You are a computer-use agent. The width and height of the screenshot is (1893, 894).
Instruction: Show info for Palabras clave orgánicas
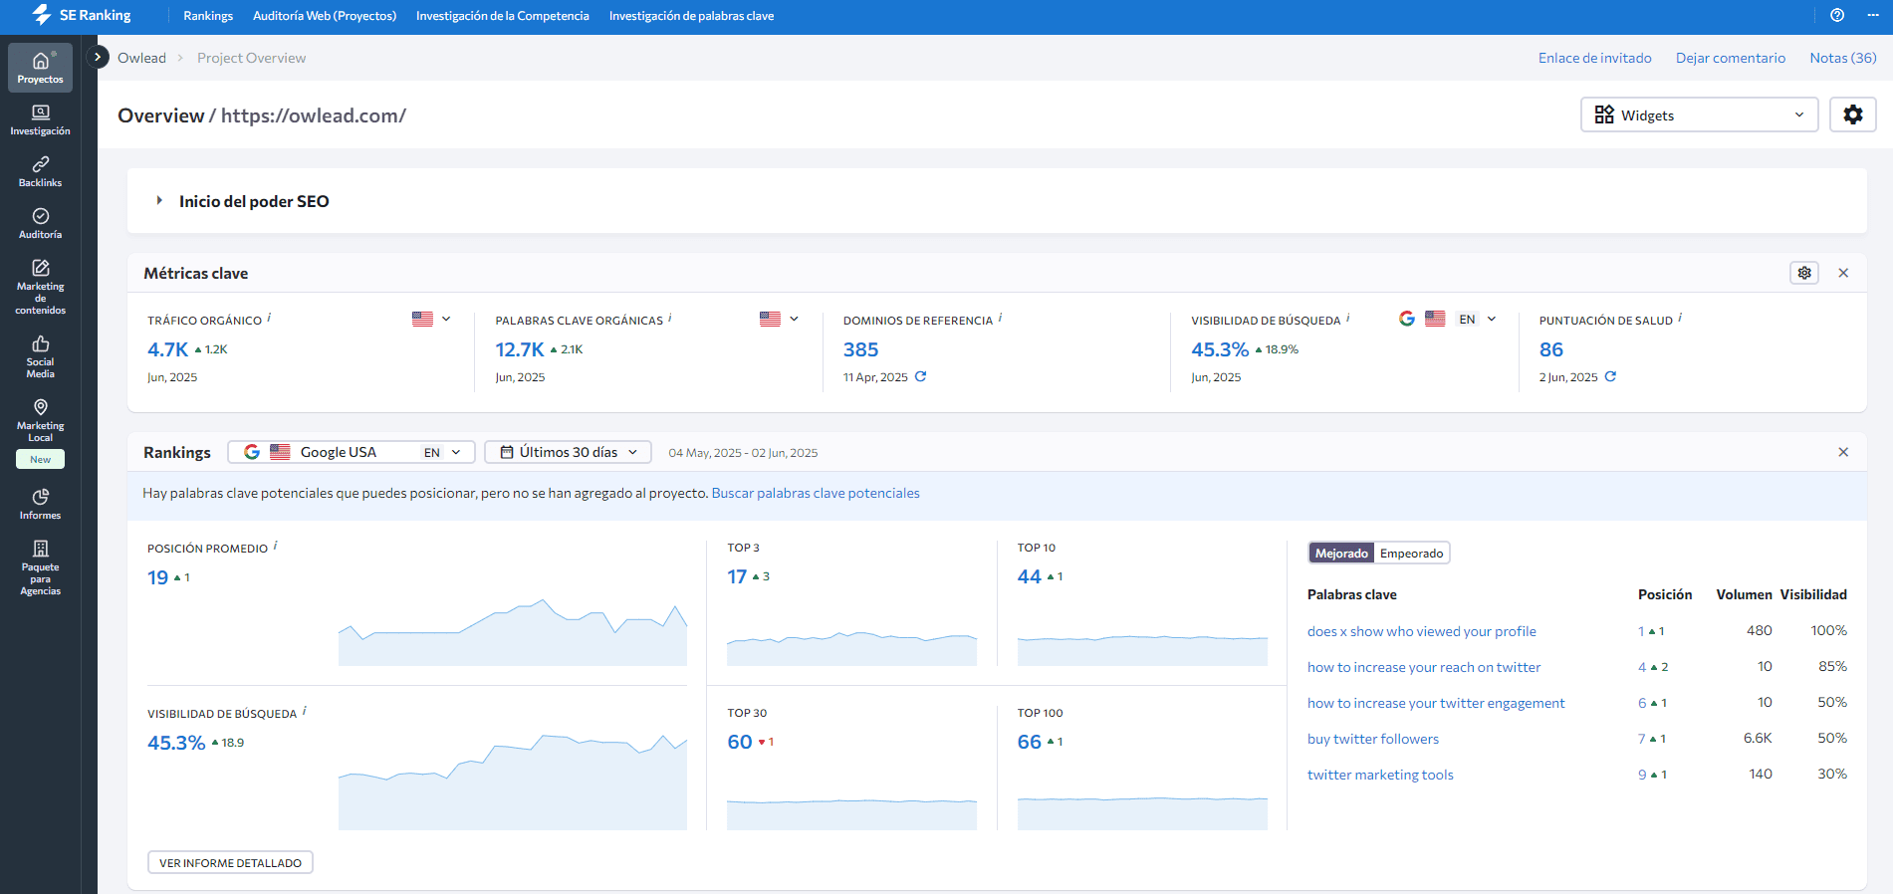pos(669,318)
